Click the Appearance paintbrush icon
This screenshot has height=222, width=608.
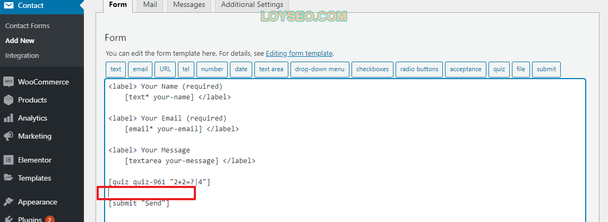(x=8, y=202)
